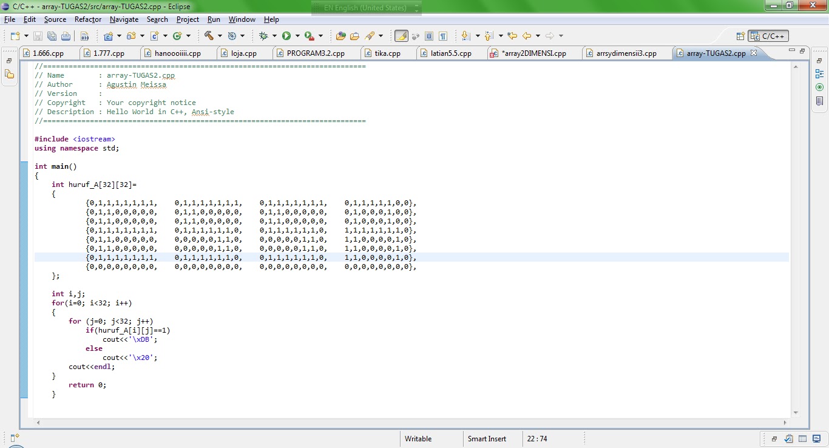829x448 pixels.
Task: Click the External Tools run icon
Action: [309, 36]
